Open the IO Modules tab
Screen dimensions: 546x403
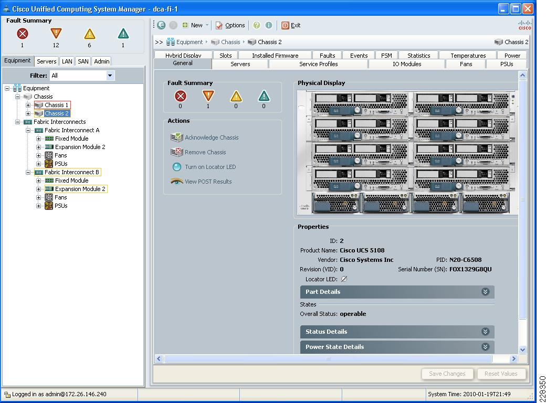[x=407, y=64]
